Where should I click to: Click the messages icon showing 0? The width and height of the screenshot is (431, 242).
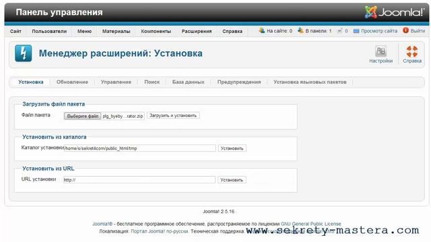339,31
